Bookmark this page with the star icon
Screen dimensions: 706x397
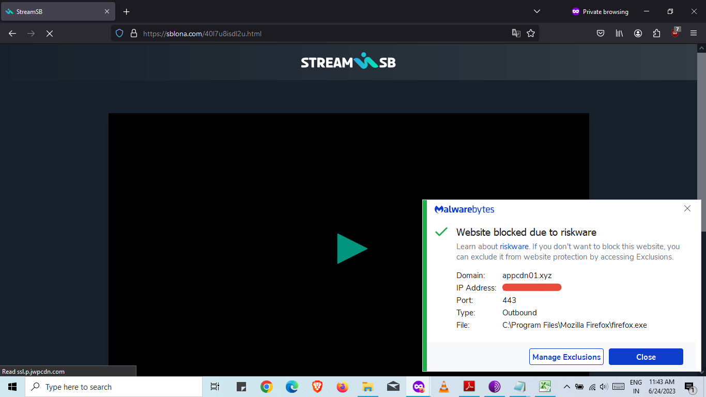(x=530, y=34)
